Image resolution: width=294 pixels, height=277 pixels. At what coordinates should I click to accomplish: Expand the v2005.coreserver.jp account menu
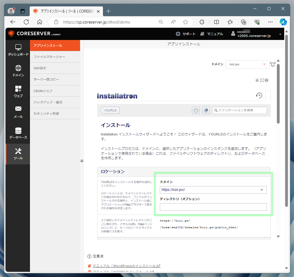(x=256, y=34)
